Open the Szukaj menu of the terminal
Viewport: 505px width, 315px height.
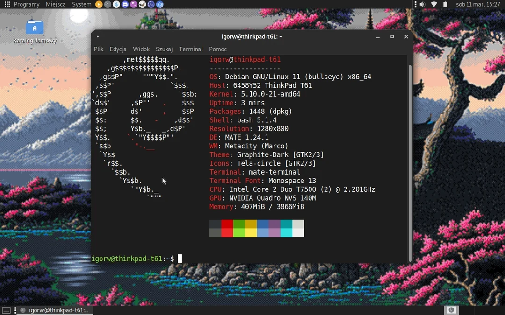[164, 49]
